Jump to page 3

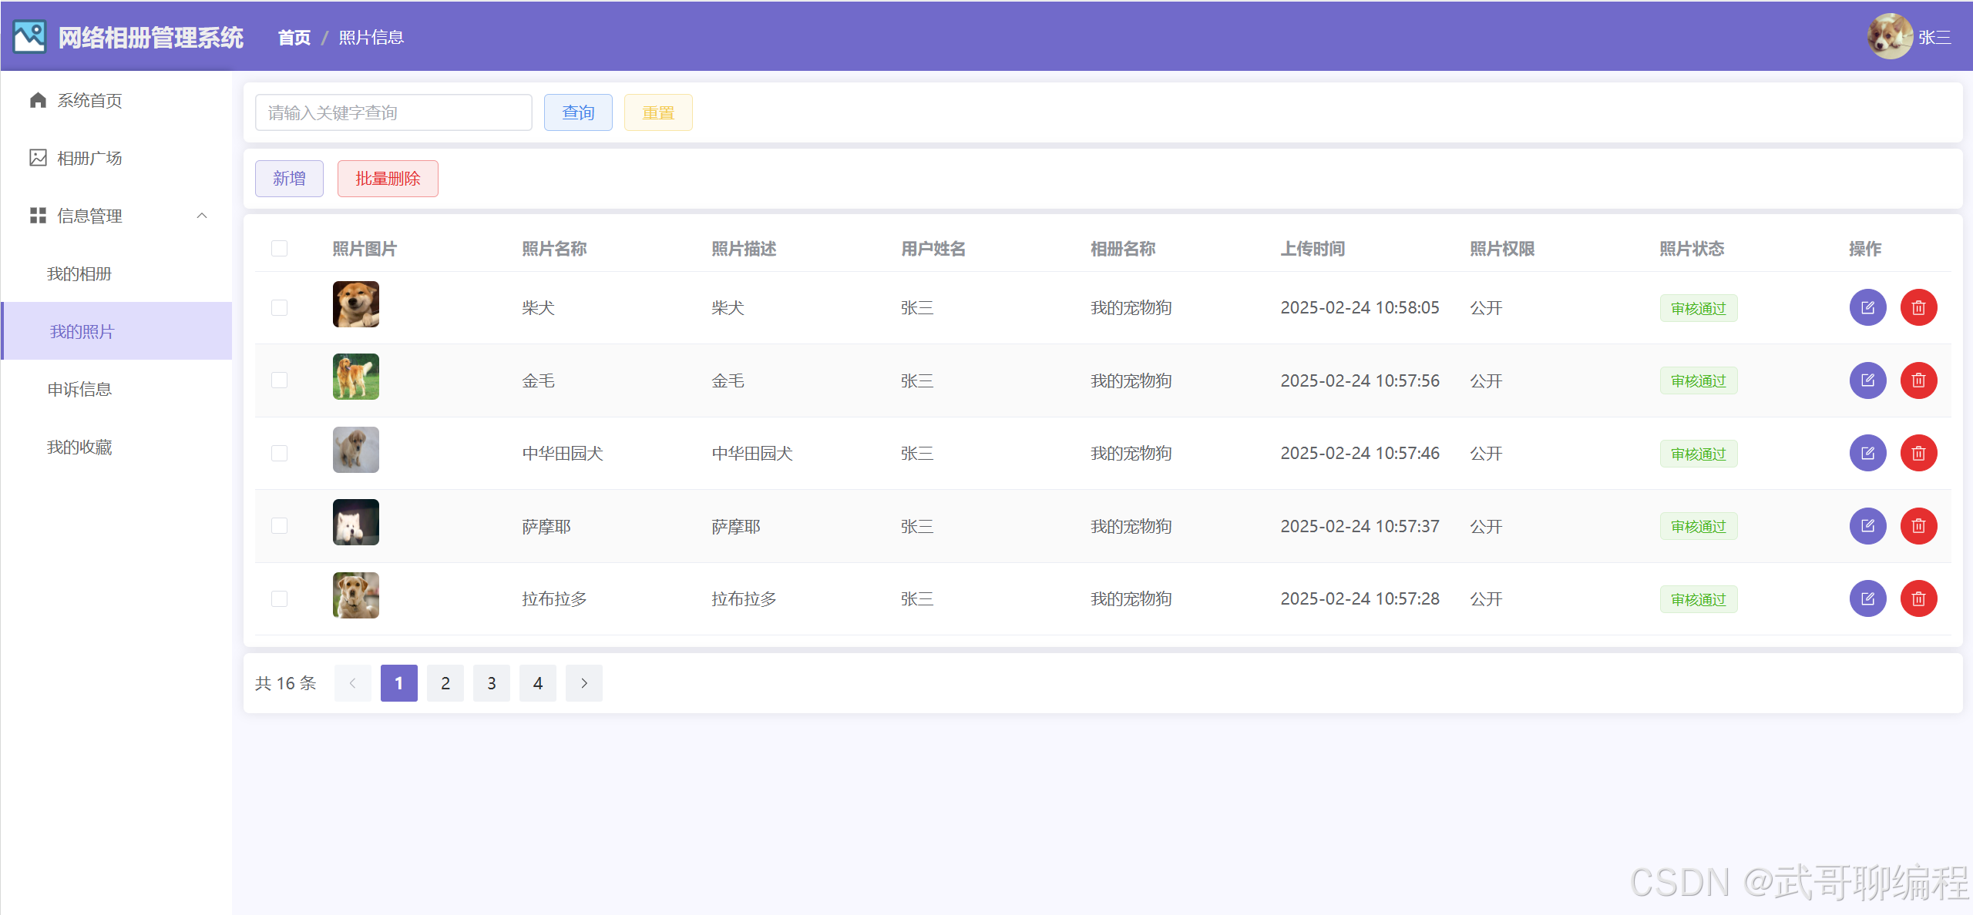tap(491, 683)
